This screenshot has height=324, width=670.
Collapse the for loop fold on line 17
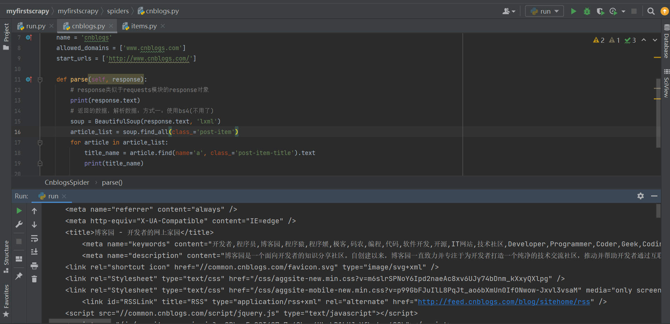[x=40, y=143]
